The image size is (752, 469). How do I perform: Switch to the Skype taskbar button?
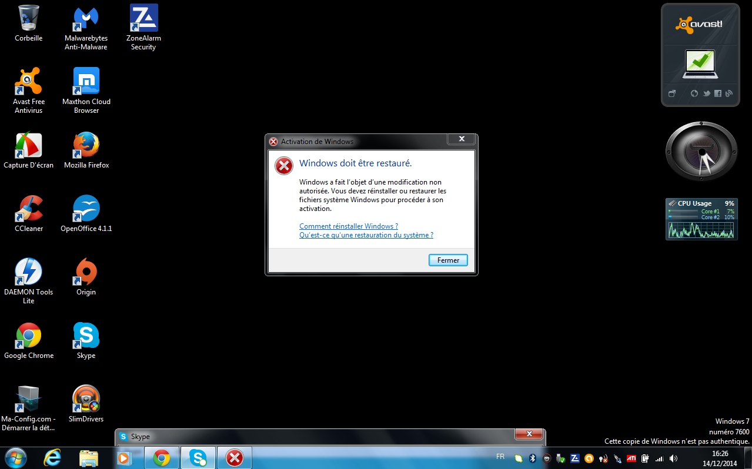(198, 457)
